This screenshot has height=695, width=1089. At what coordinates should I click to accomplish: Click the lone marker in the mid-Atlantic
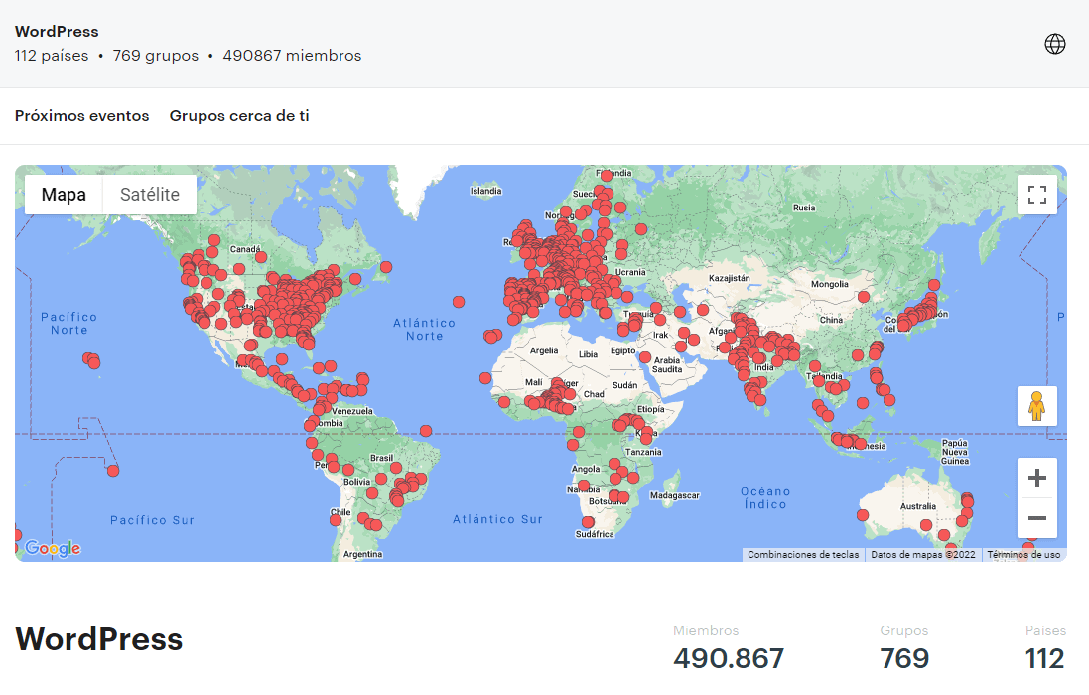point(459,302)
